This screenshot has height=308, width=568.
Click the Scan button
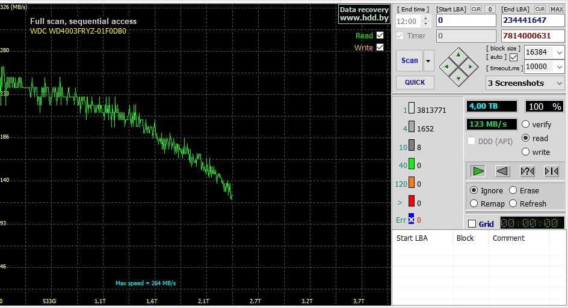[409, 61]
